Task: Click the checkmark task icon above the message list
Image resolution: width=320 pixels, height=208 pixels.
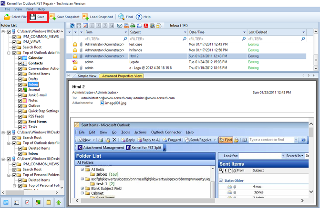Action: coord(85,26)
